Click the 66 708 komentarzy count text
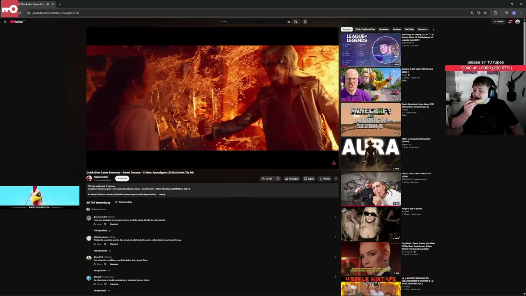Screen dimensions: 526x296 (x=98, y=203)
